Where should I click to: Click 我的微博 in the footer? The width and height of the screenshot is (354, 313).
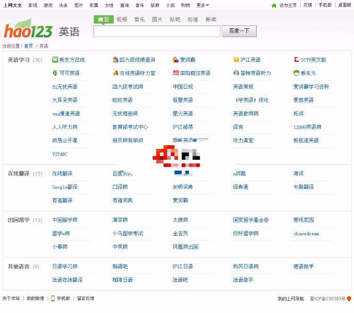(x=35, y=298)
